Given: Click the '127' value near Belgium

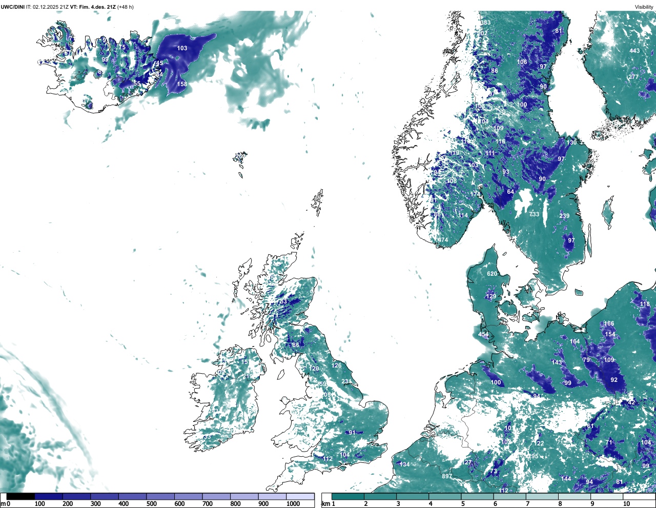Looking at the screenshot, I should click(467, 463).
